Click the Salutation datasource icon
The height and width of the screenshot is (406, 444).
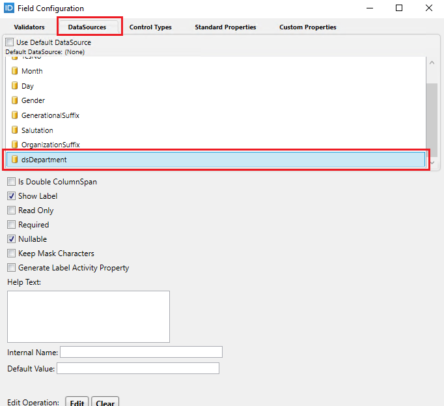pyautogui.click(x=14, y=130)
